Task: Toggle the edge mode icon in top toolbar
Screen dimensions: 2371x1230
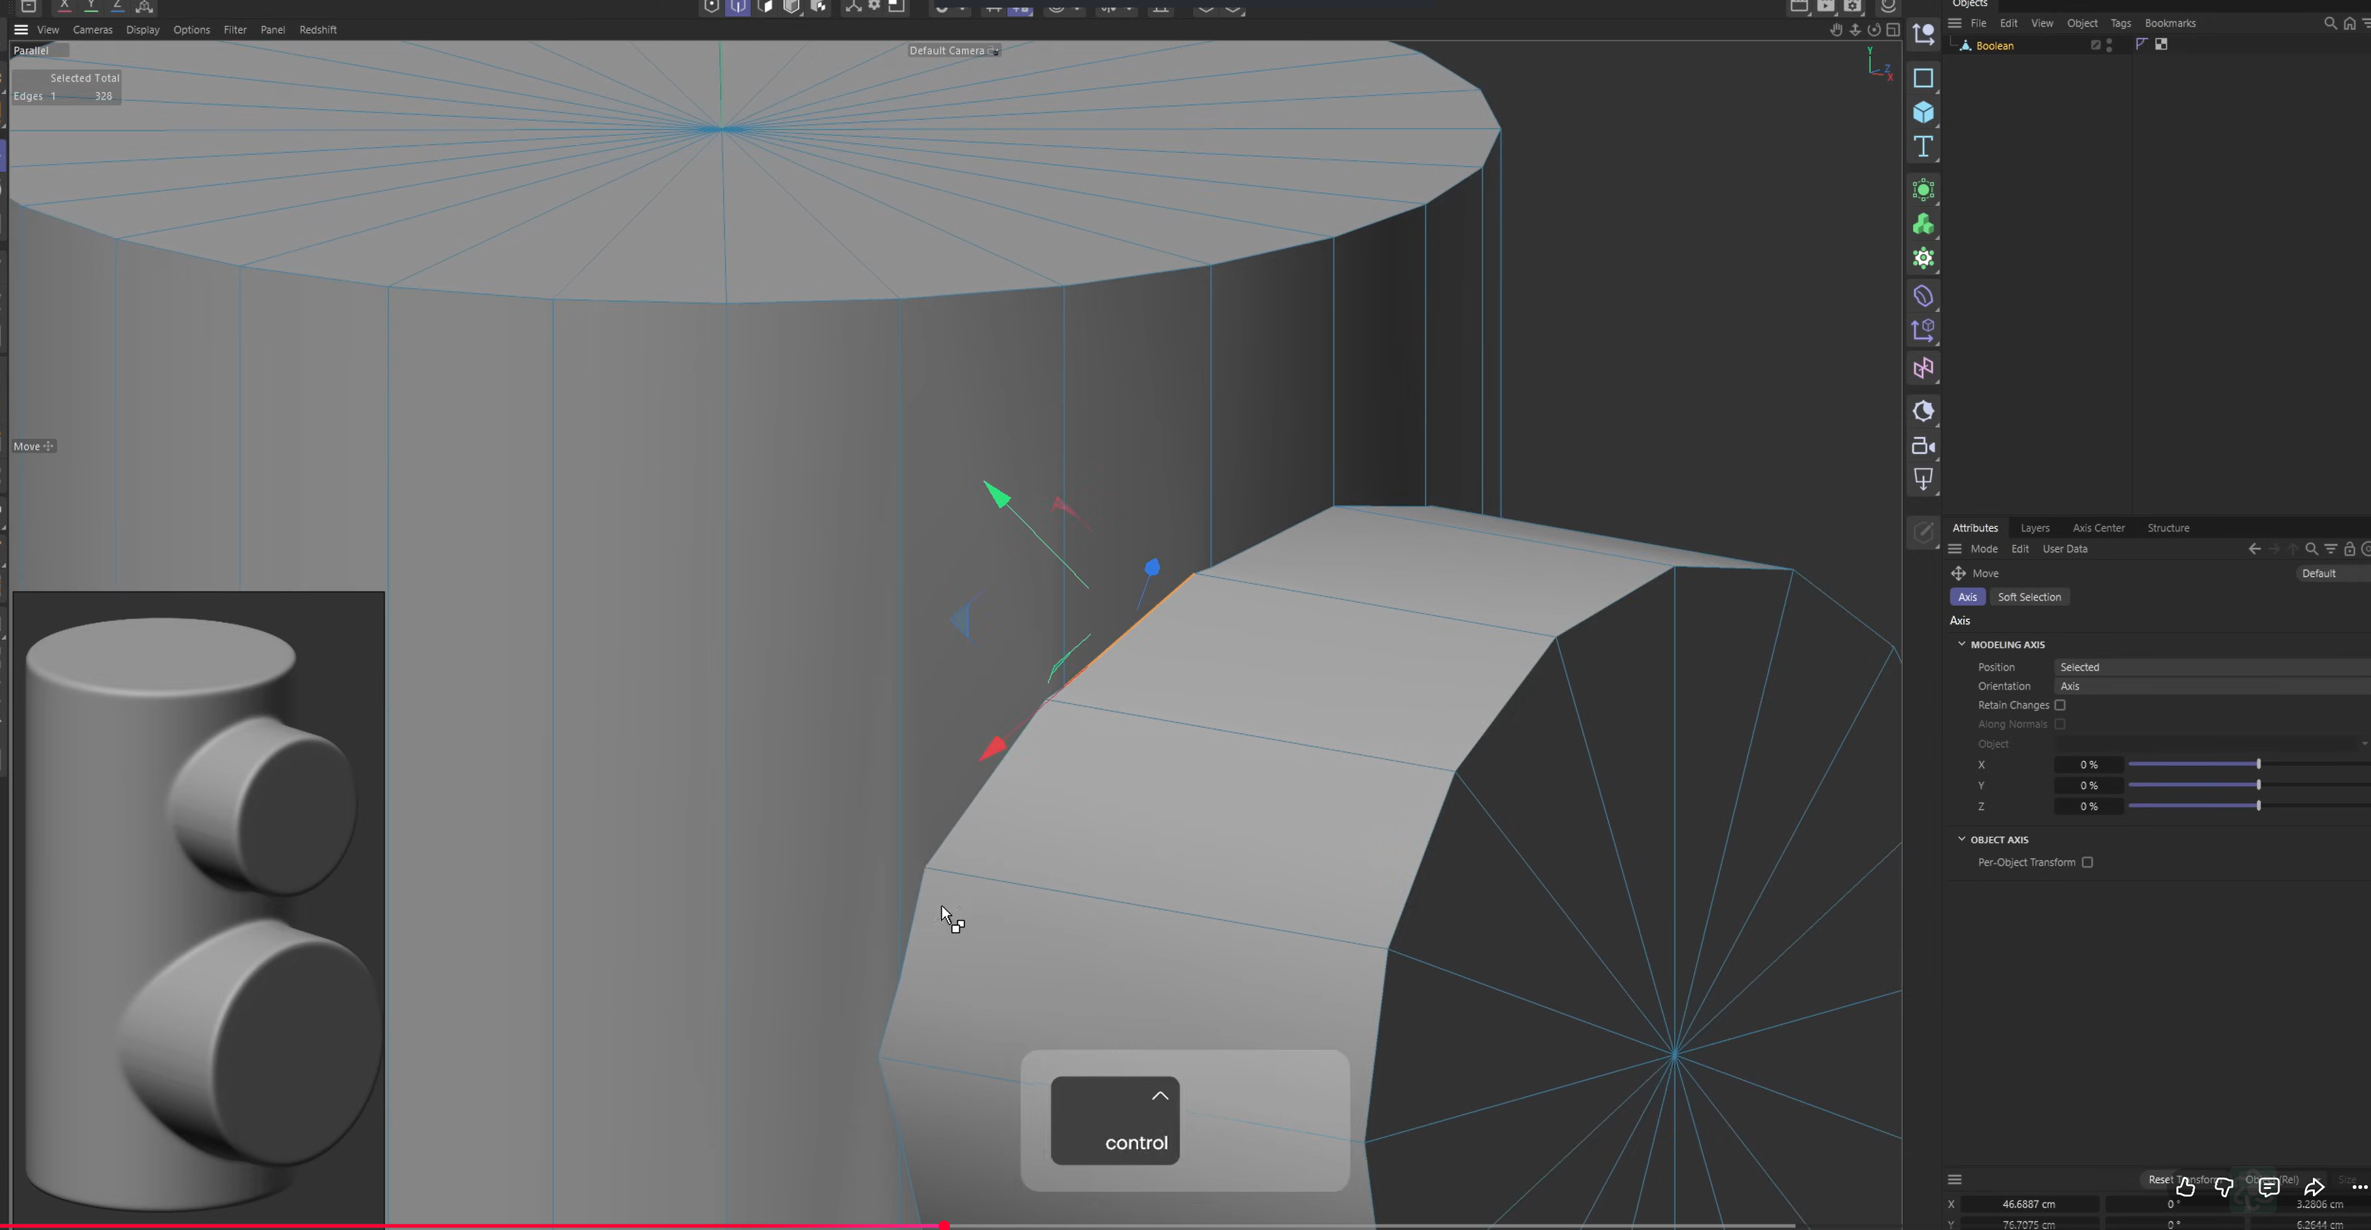Action: click(x=738, y=6)
